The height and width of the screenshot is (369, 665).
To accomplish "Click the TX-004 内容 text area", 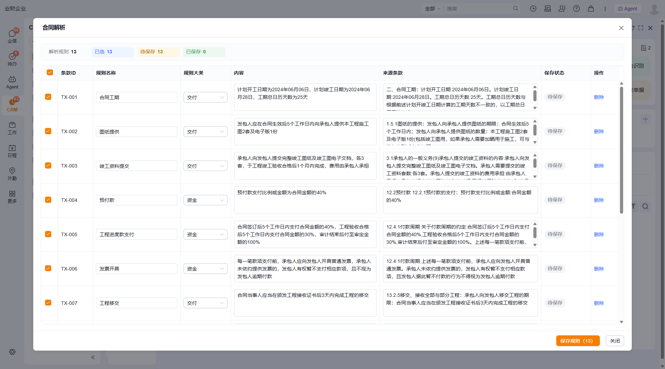I will coord(305,200).
